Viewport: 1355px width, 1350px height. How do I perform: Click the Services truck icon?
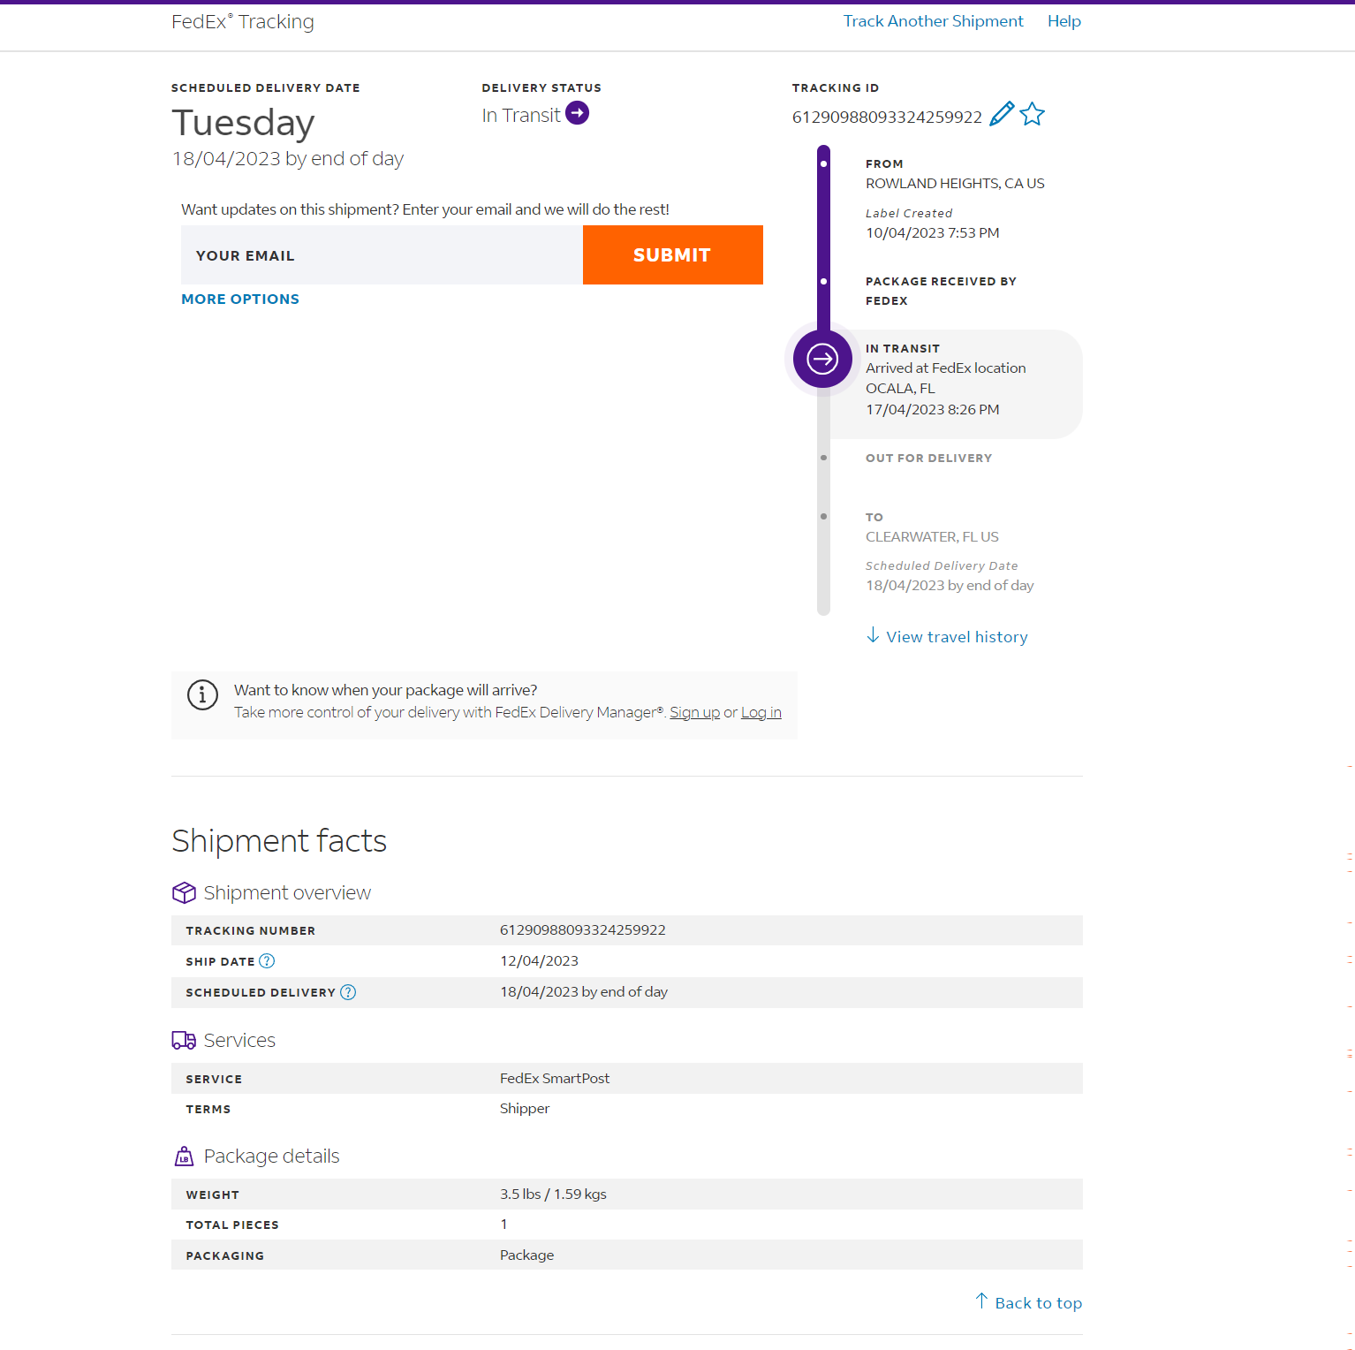pos(184,1041)
